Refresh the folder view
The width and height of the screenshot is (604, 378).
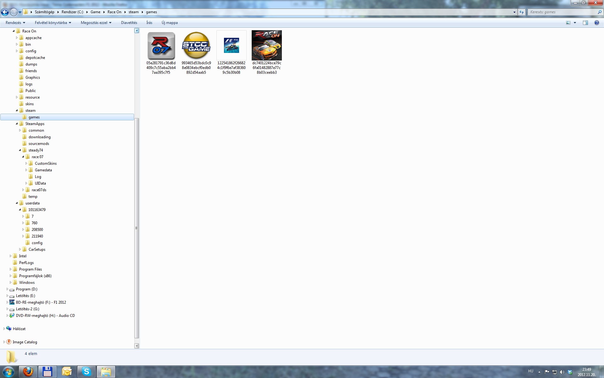pyautogui.click(x=522, y=12)
